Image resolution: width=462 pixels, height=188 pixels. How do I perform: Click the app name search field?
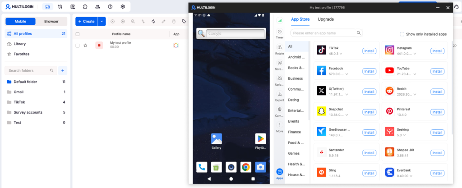point(327,33)
